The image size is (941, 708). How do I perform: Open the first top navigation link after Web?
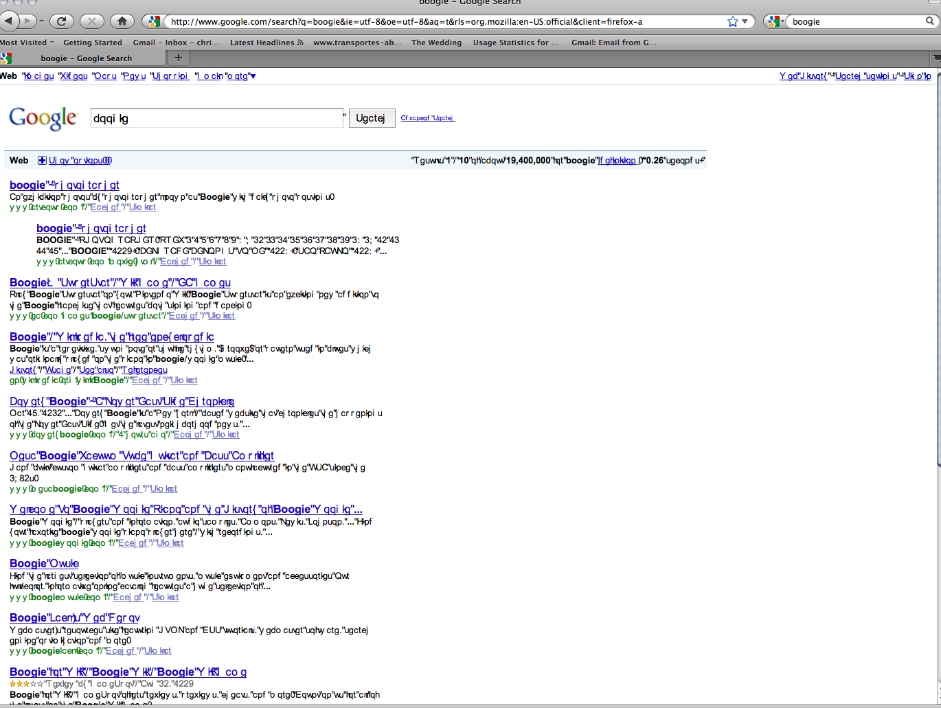(38, 76)
